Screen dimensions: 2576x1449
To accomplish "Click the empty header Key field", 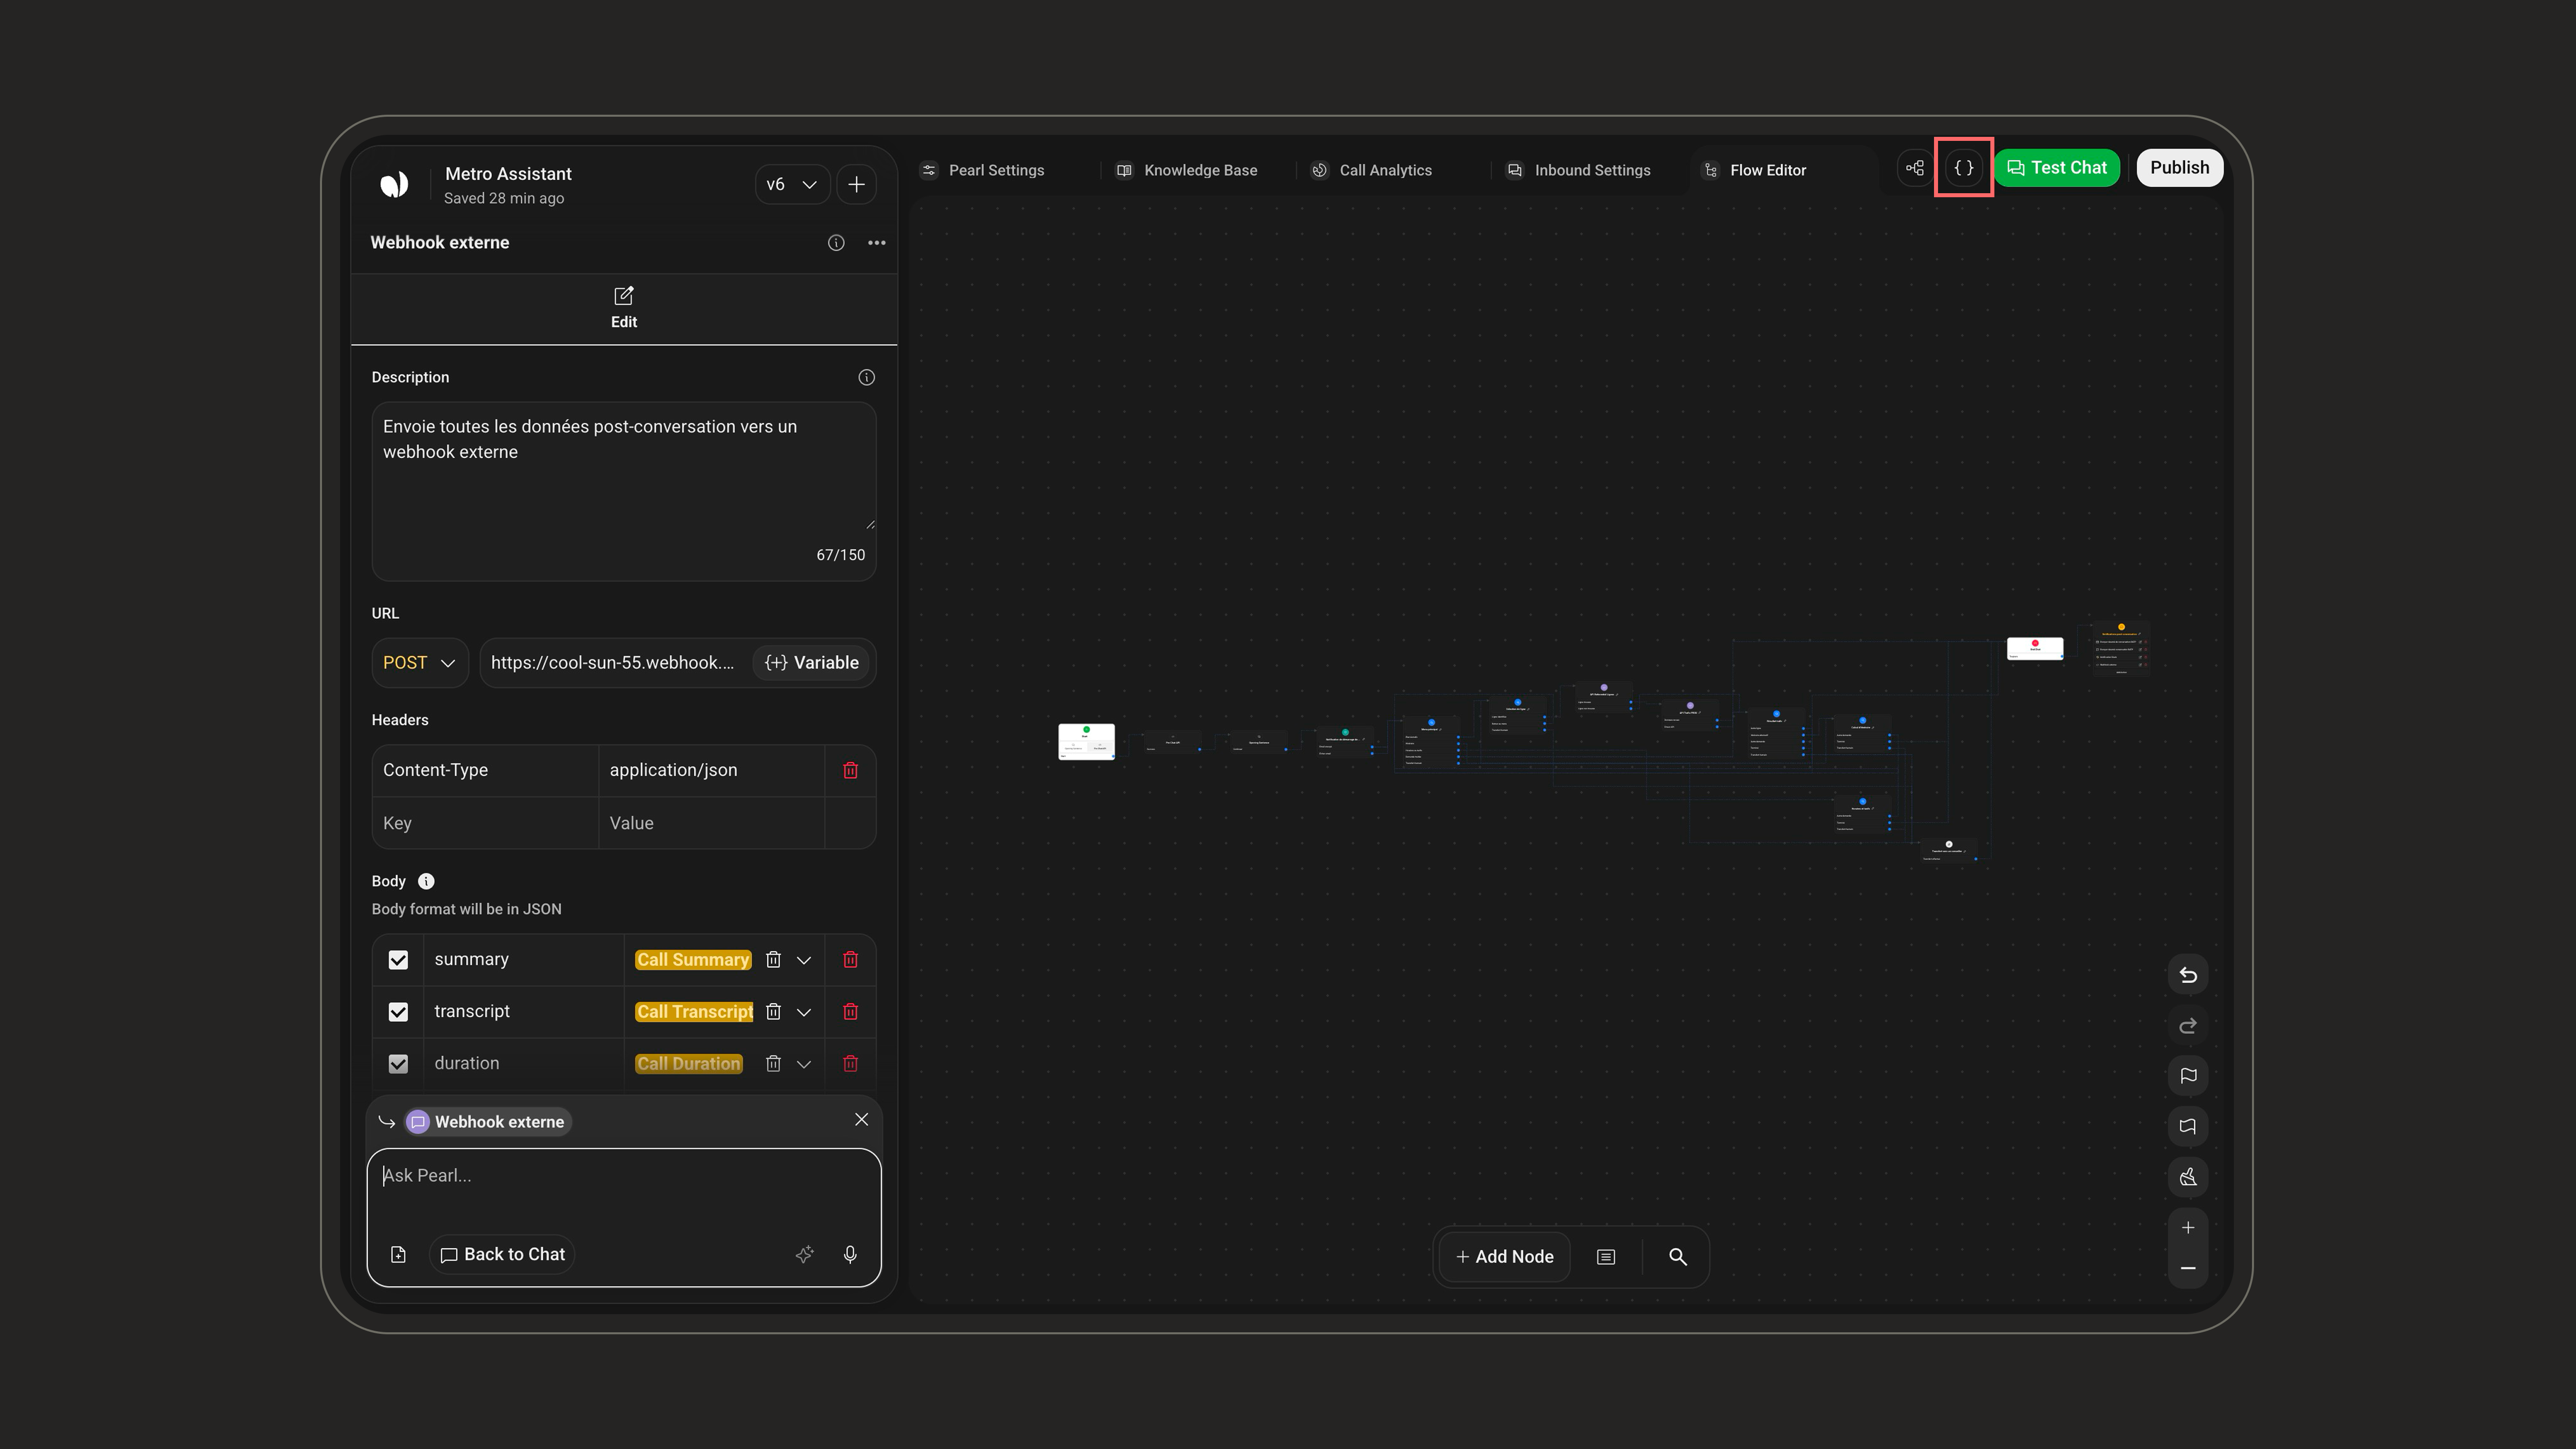I will coord(485,823).
